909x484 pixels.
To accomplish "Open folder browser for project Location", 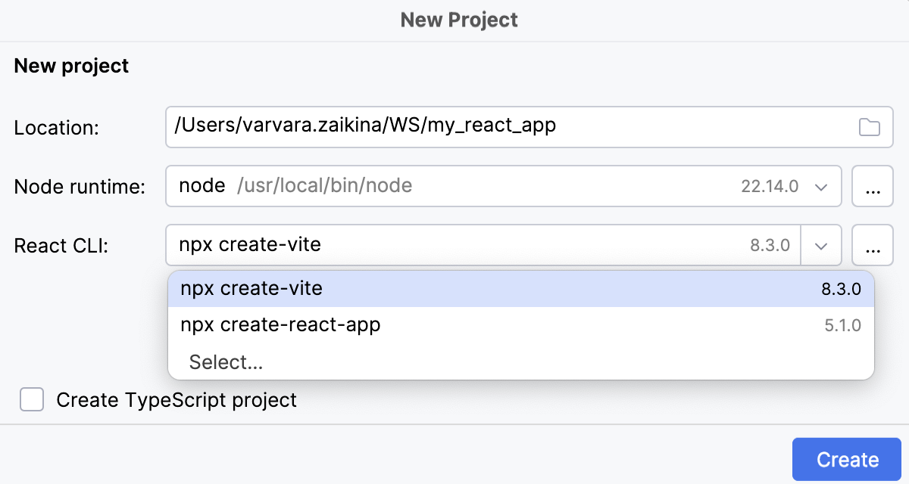I will pos(870,127).
